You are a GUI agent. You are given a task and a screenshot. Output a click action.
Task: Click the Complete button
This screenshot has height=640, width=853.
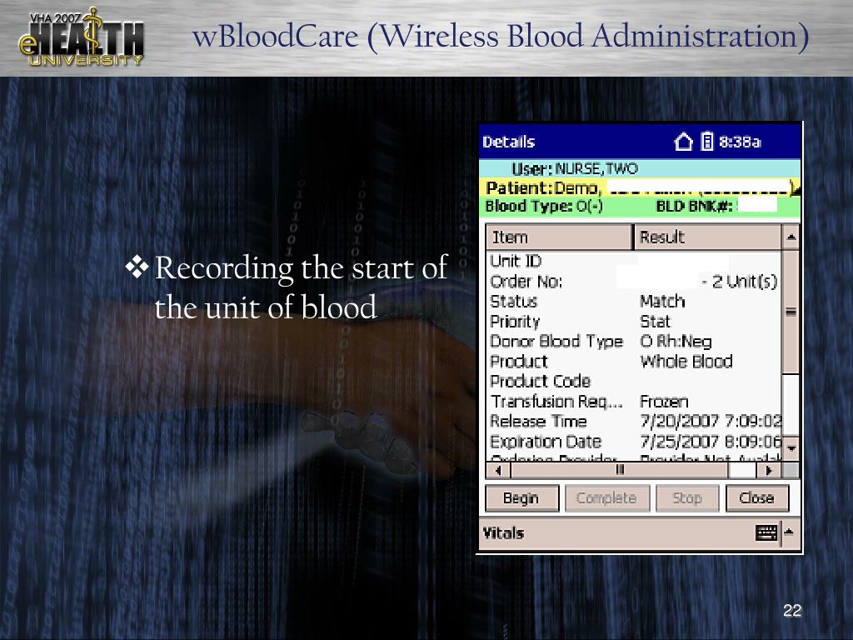[607, 498]
